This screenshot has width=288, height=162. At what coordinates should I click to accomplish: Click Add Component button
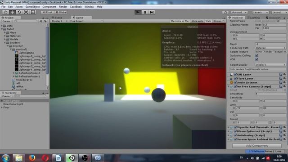[x=257, y=145]
